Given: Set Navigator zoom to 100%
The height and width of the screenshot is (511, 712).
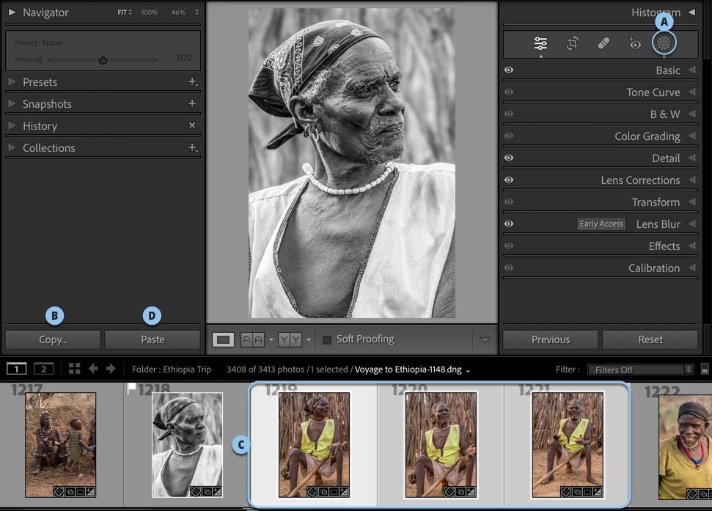Looking at the screenshot, I should point(149,12).
